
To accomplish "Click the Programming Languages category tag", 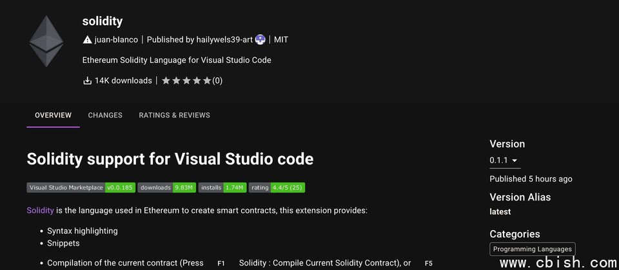I will point(532,249).
